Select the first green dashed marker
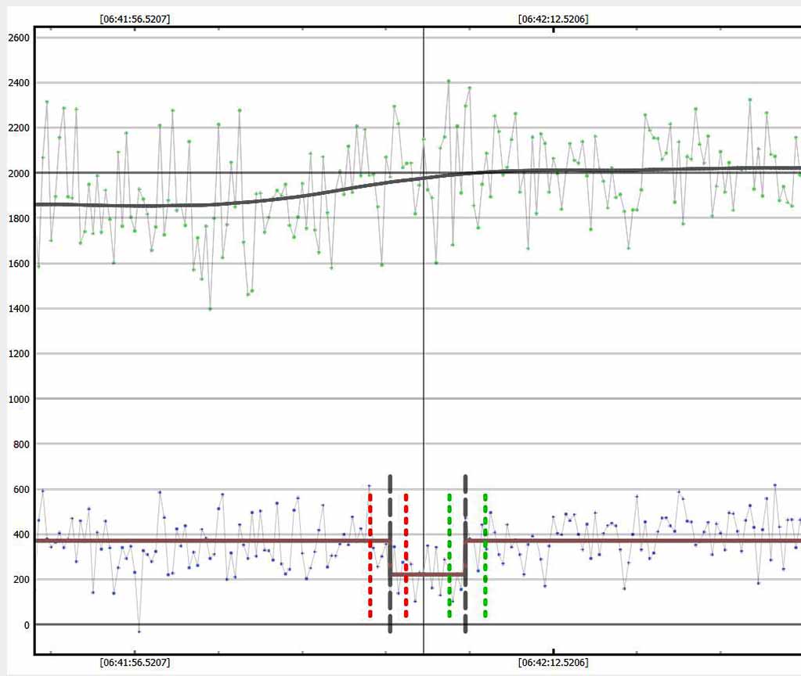 pyautogui.click(x=449, y=556)
